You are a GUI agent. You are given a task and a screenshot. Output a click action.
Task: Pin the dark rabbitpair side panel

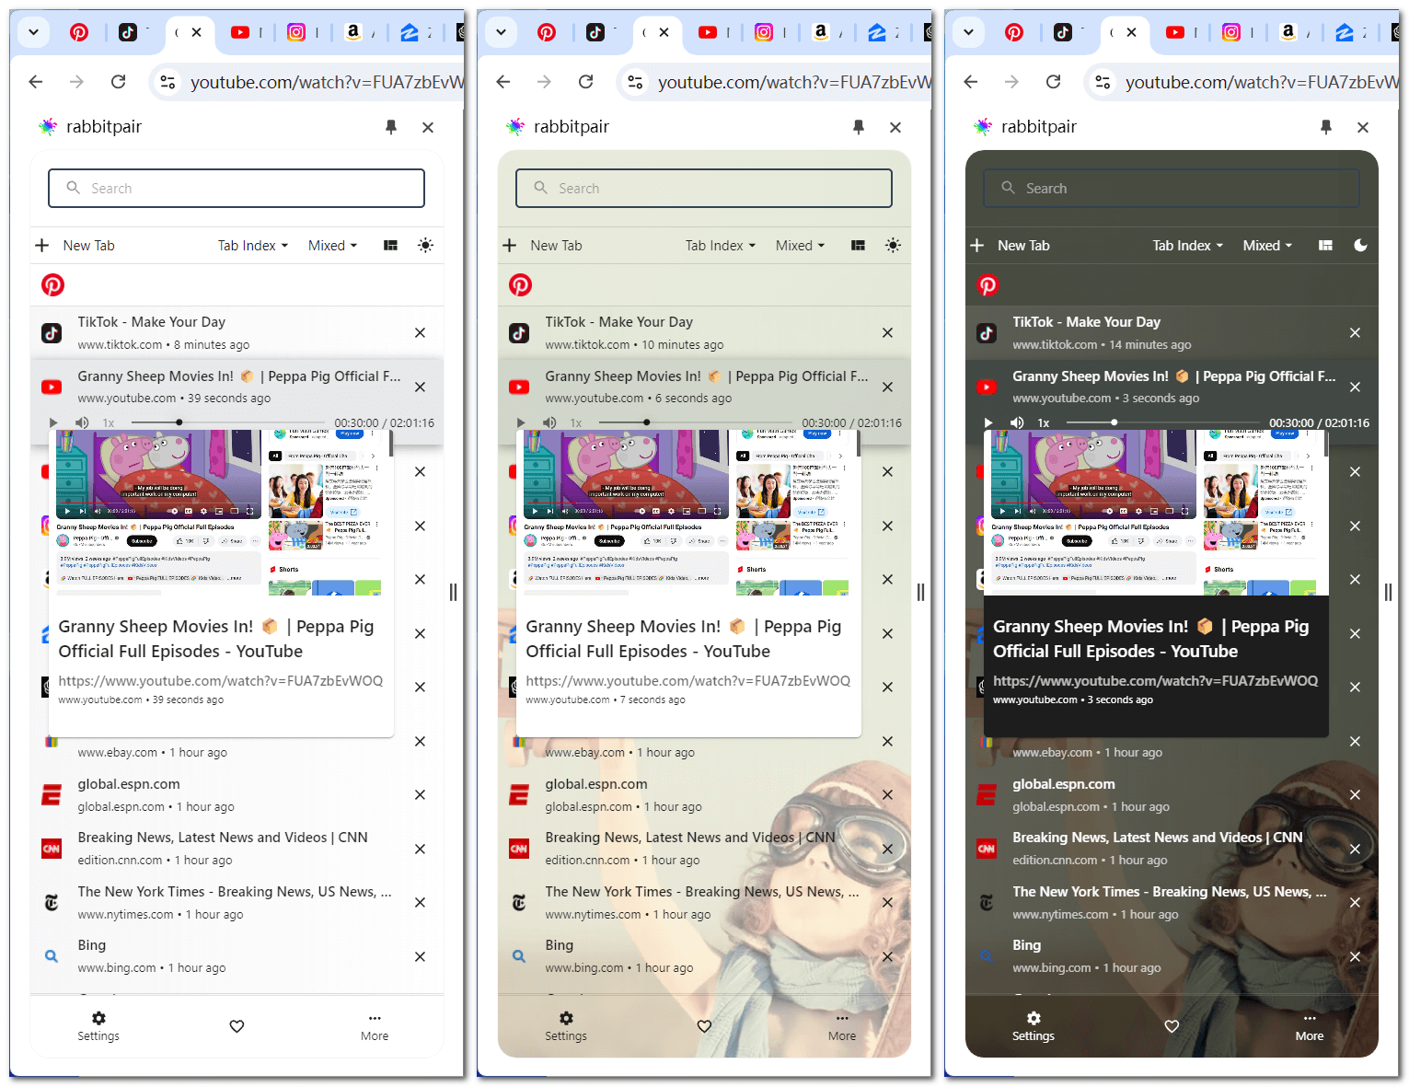[1326, 127]
